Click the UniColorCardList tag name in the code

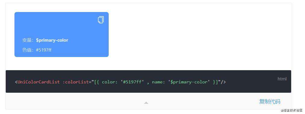tap(39, 82)
